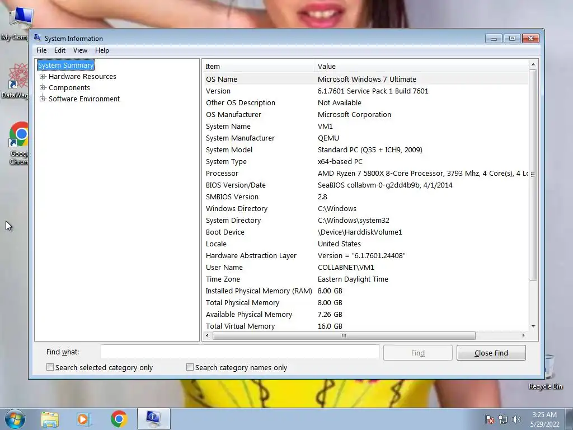The image size is (573, 430).
Task: Select the System Information taskbar button
Action: click(x=153, y=419)
